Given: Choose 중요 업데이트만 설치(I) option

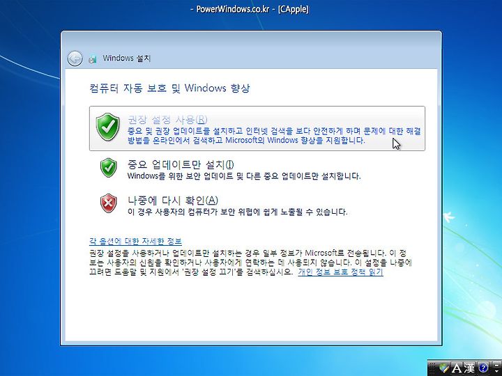Looking at the screenshot, I should 181,164.
